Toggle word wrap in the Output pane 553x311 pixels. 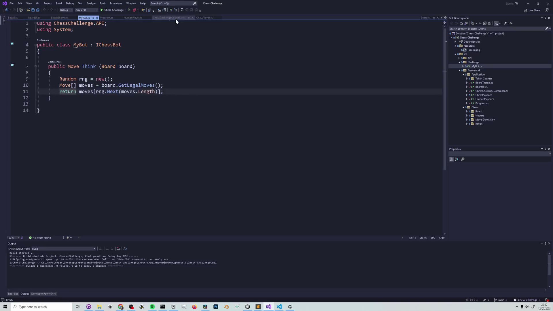[125, 249]
